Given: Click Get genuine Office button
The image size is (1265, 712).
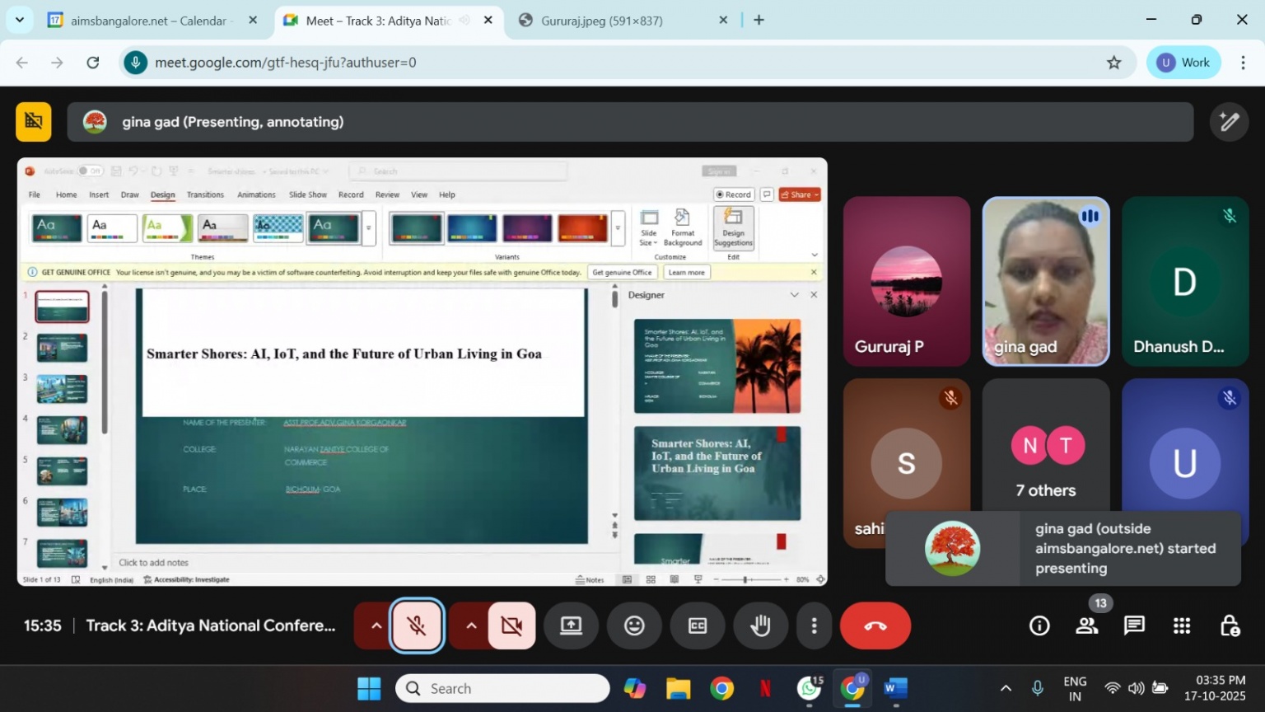Looking at the screenshot, I should tap(622, 273).
